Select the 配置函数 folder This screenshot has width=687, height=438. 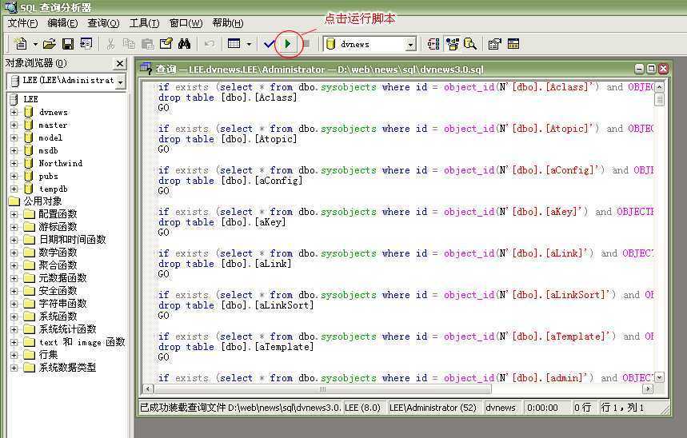[x=58, y=214]
